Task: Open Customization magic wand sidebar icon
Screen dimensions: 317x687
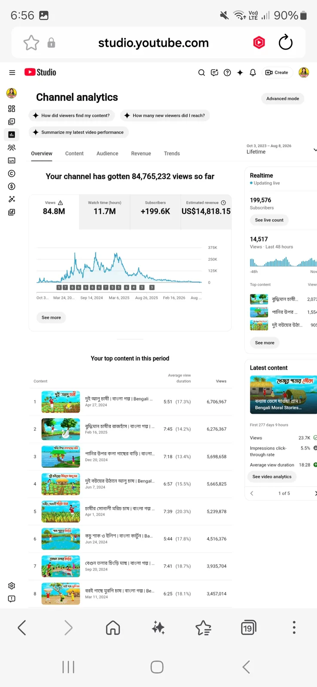Action: (x=12, y=199)
